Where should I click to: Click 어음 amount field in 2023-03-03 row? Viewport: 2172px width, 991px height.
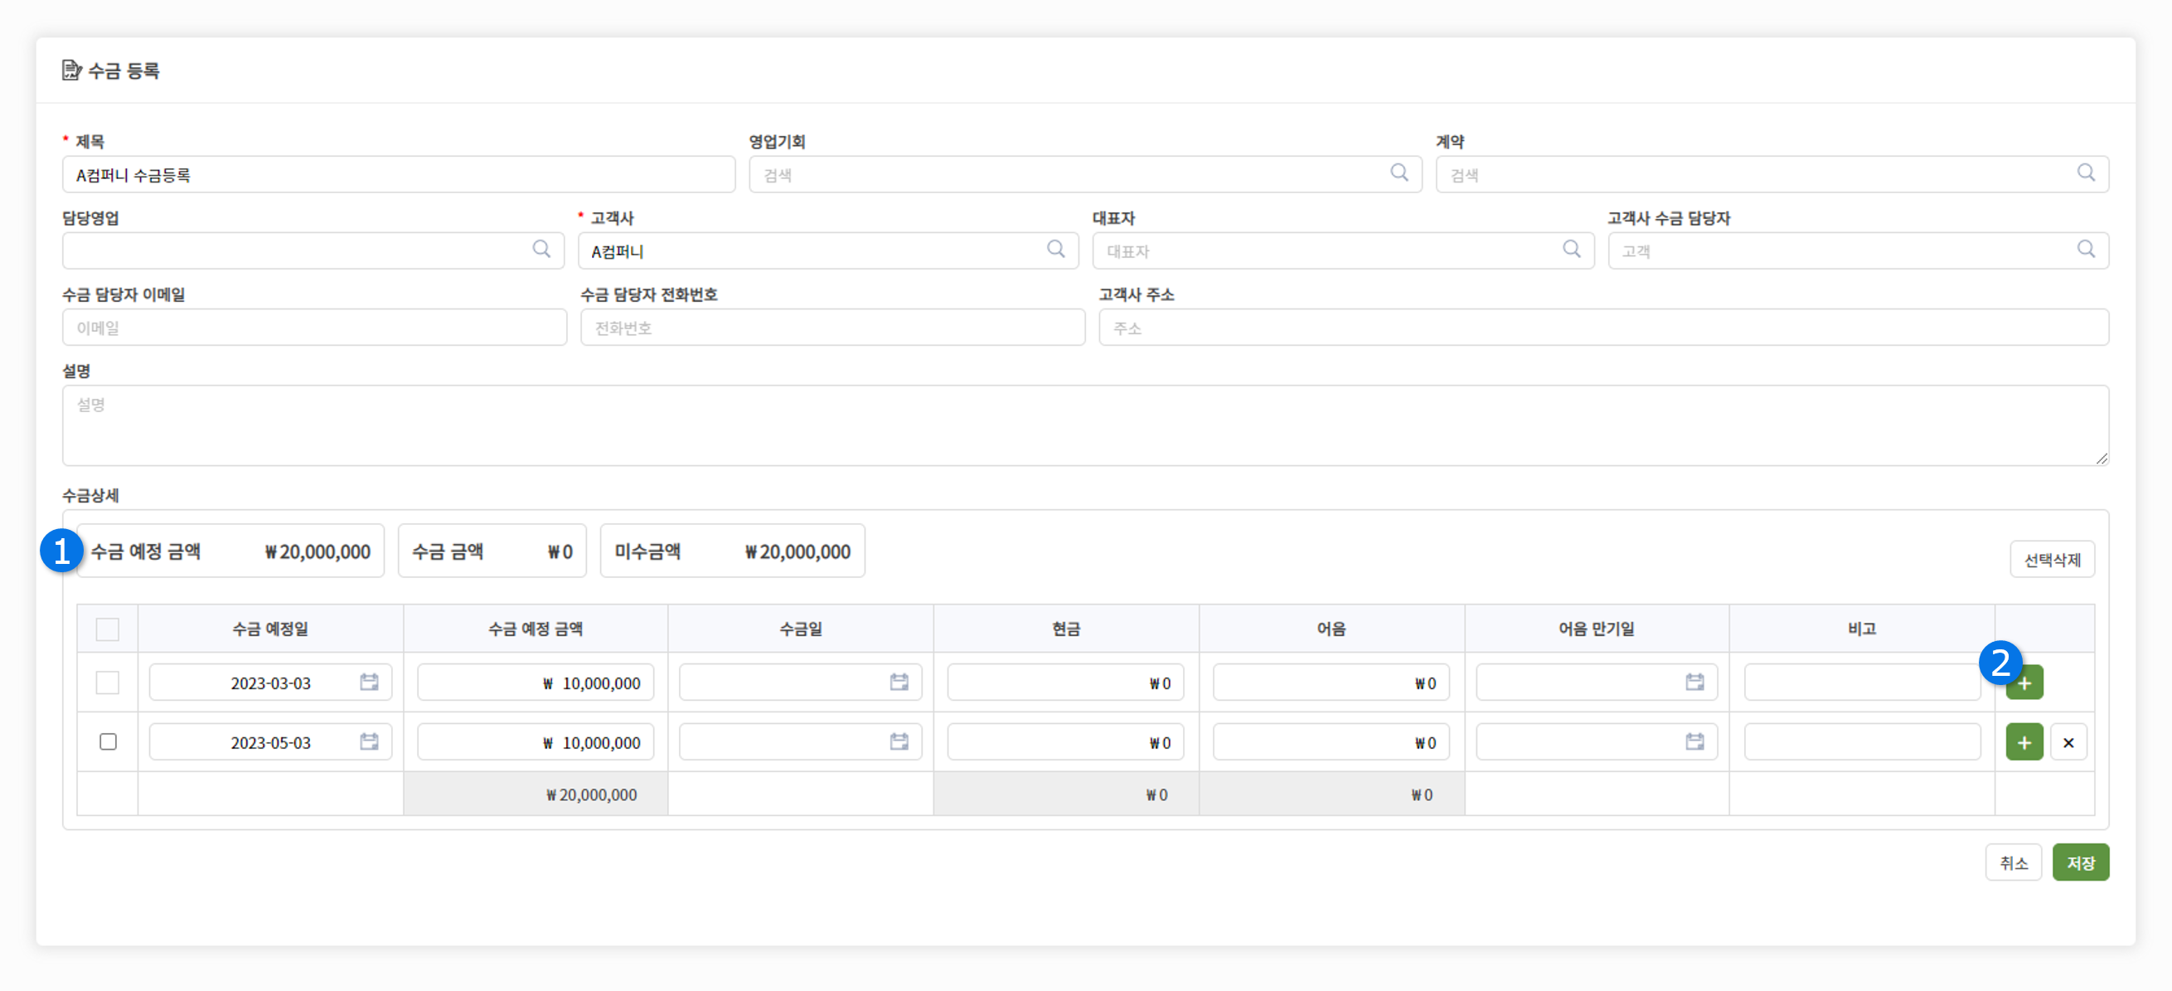tap(1331, 683)
